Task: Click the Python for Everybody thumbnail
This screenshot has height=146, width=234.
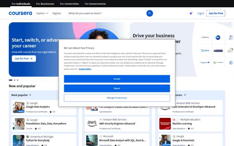Action: (x=19, y=140)
